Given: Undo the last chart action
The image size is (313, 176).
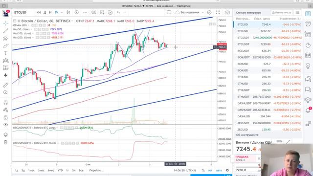Looking at the screenshot, I should (x=118, y=12).
